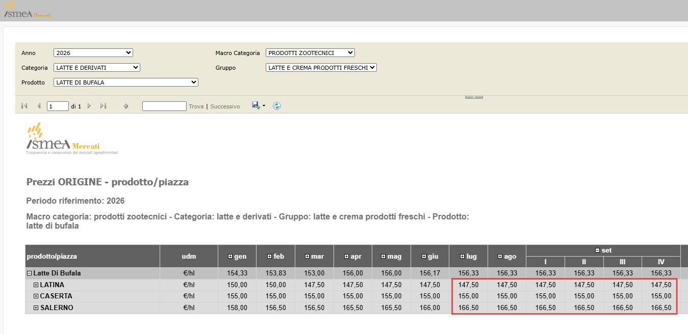Go to previous report page
The width and height of the screenshot is (688, 334).
click(39, 106)
